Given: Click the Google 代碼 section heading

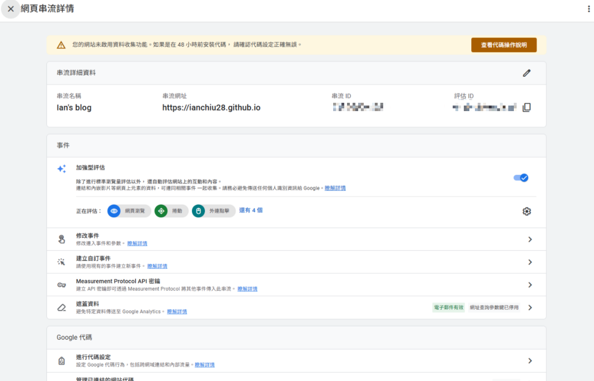Looking at the screenshot, I should click(x=74, y=337).
